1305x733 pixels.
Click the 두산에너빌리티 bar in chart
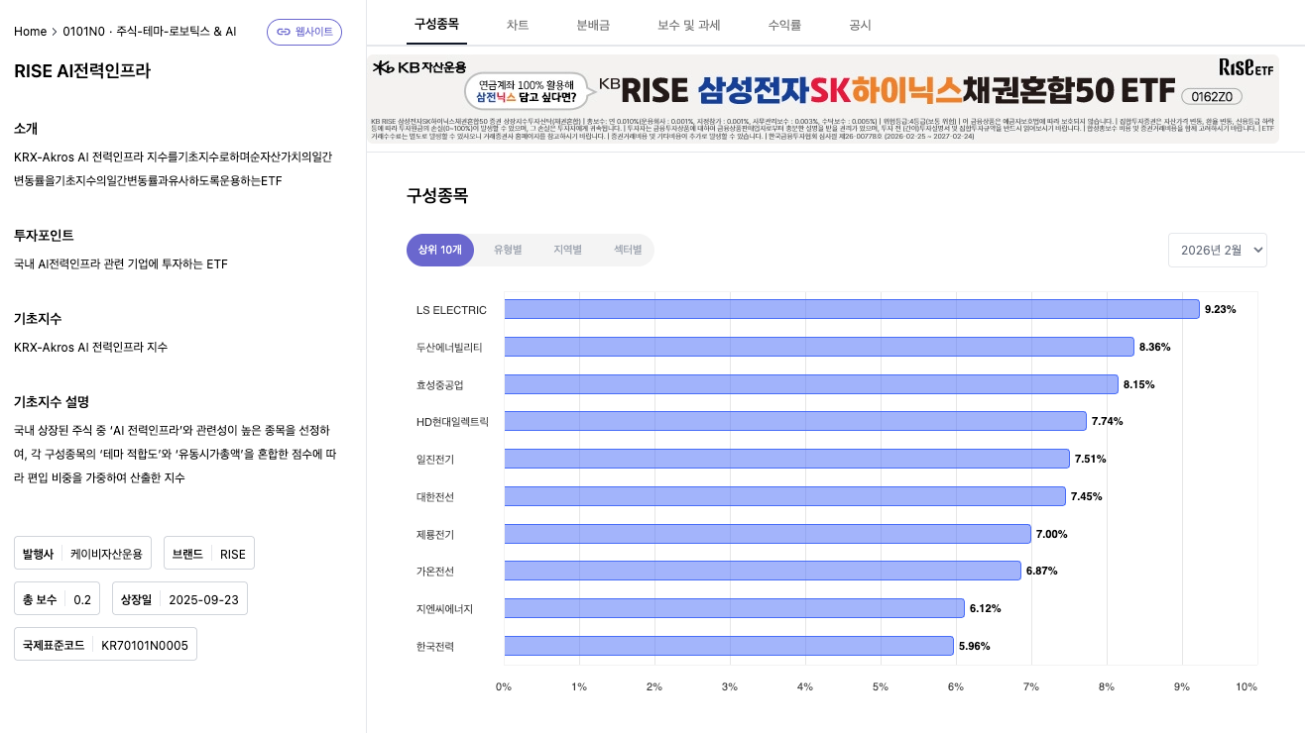[819, 347]
